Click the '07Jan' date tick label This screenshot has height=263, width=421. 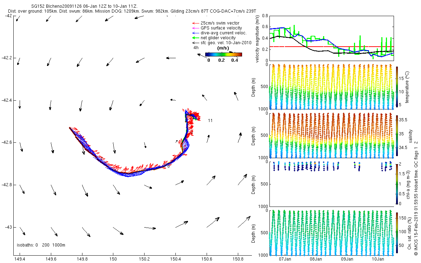[285, 259]
